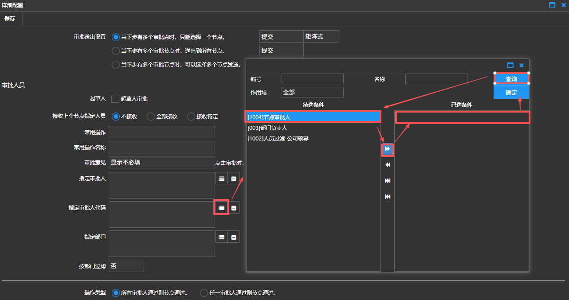Image resolution: width=569 pixels, height=300 pixels.
Task: Move all items to 已选条件 list
Action: 388,181
